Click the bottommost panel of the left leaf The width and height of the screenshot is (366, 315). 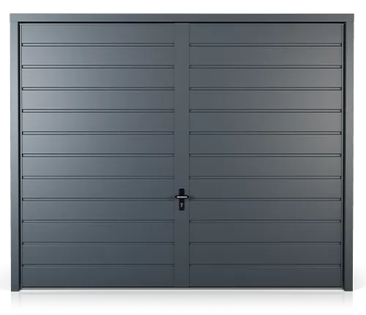[x=98, y=277]
